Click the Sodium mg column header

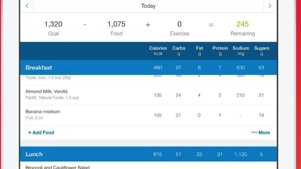coord(241,51)
